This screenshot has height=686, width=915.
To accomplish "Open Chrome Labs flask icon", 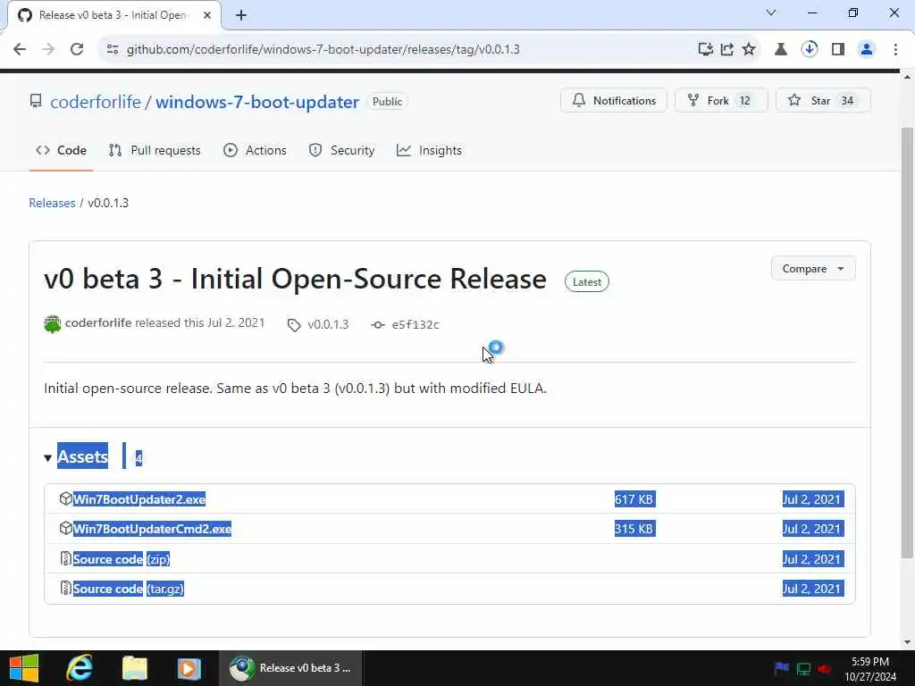I will [781, 49].
